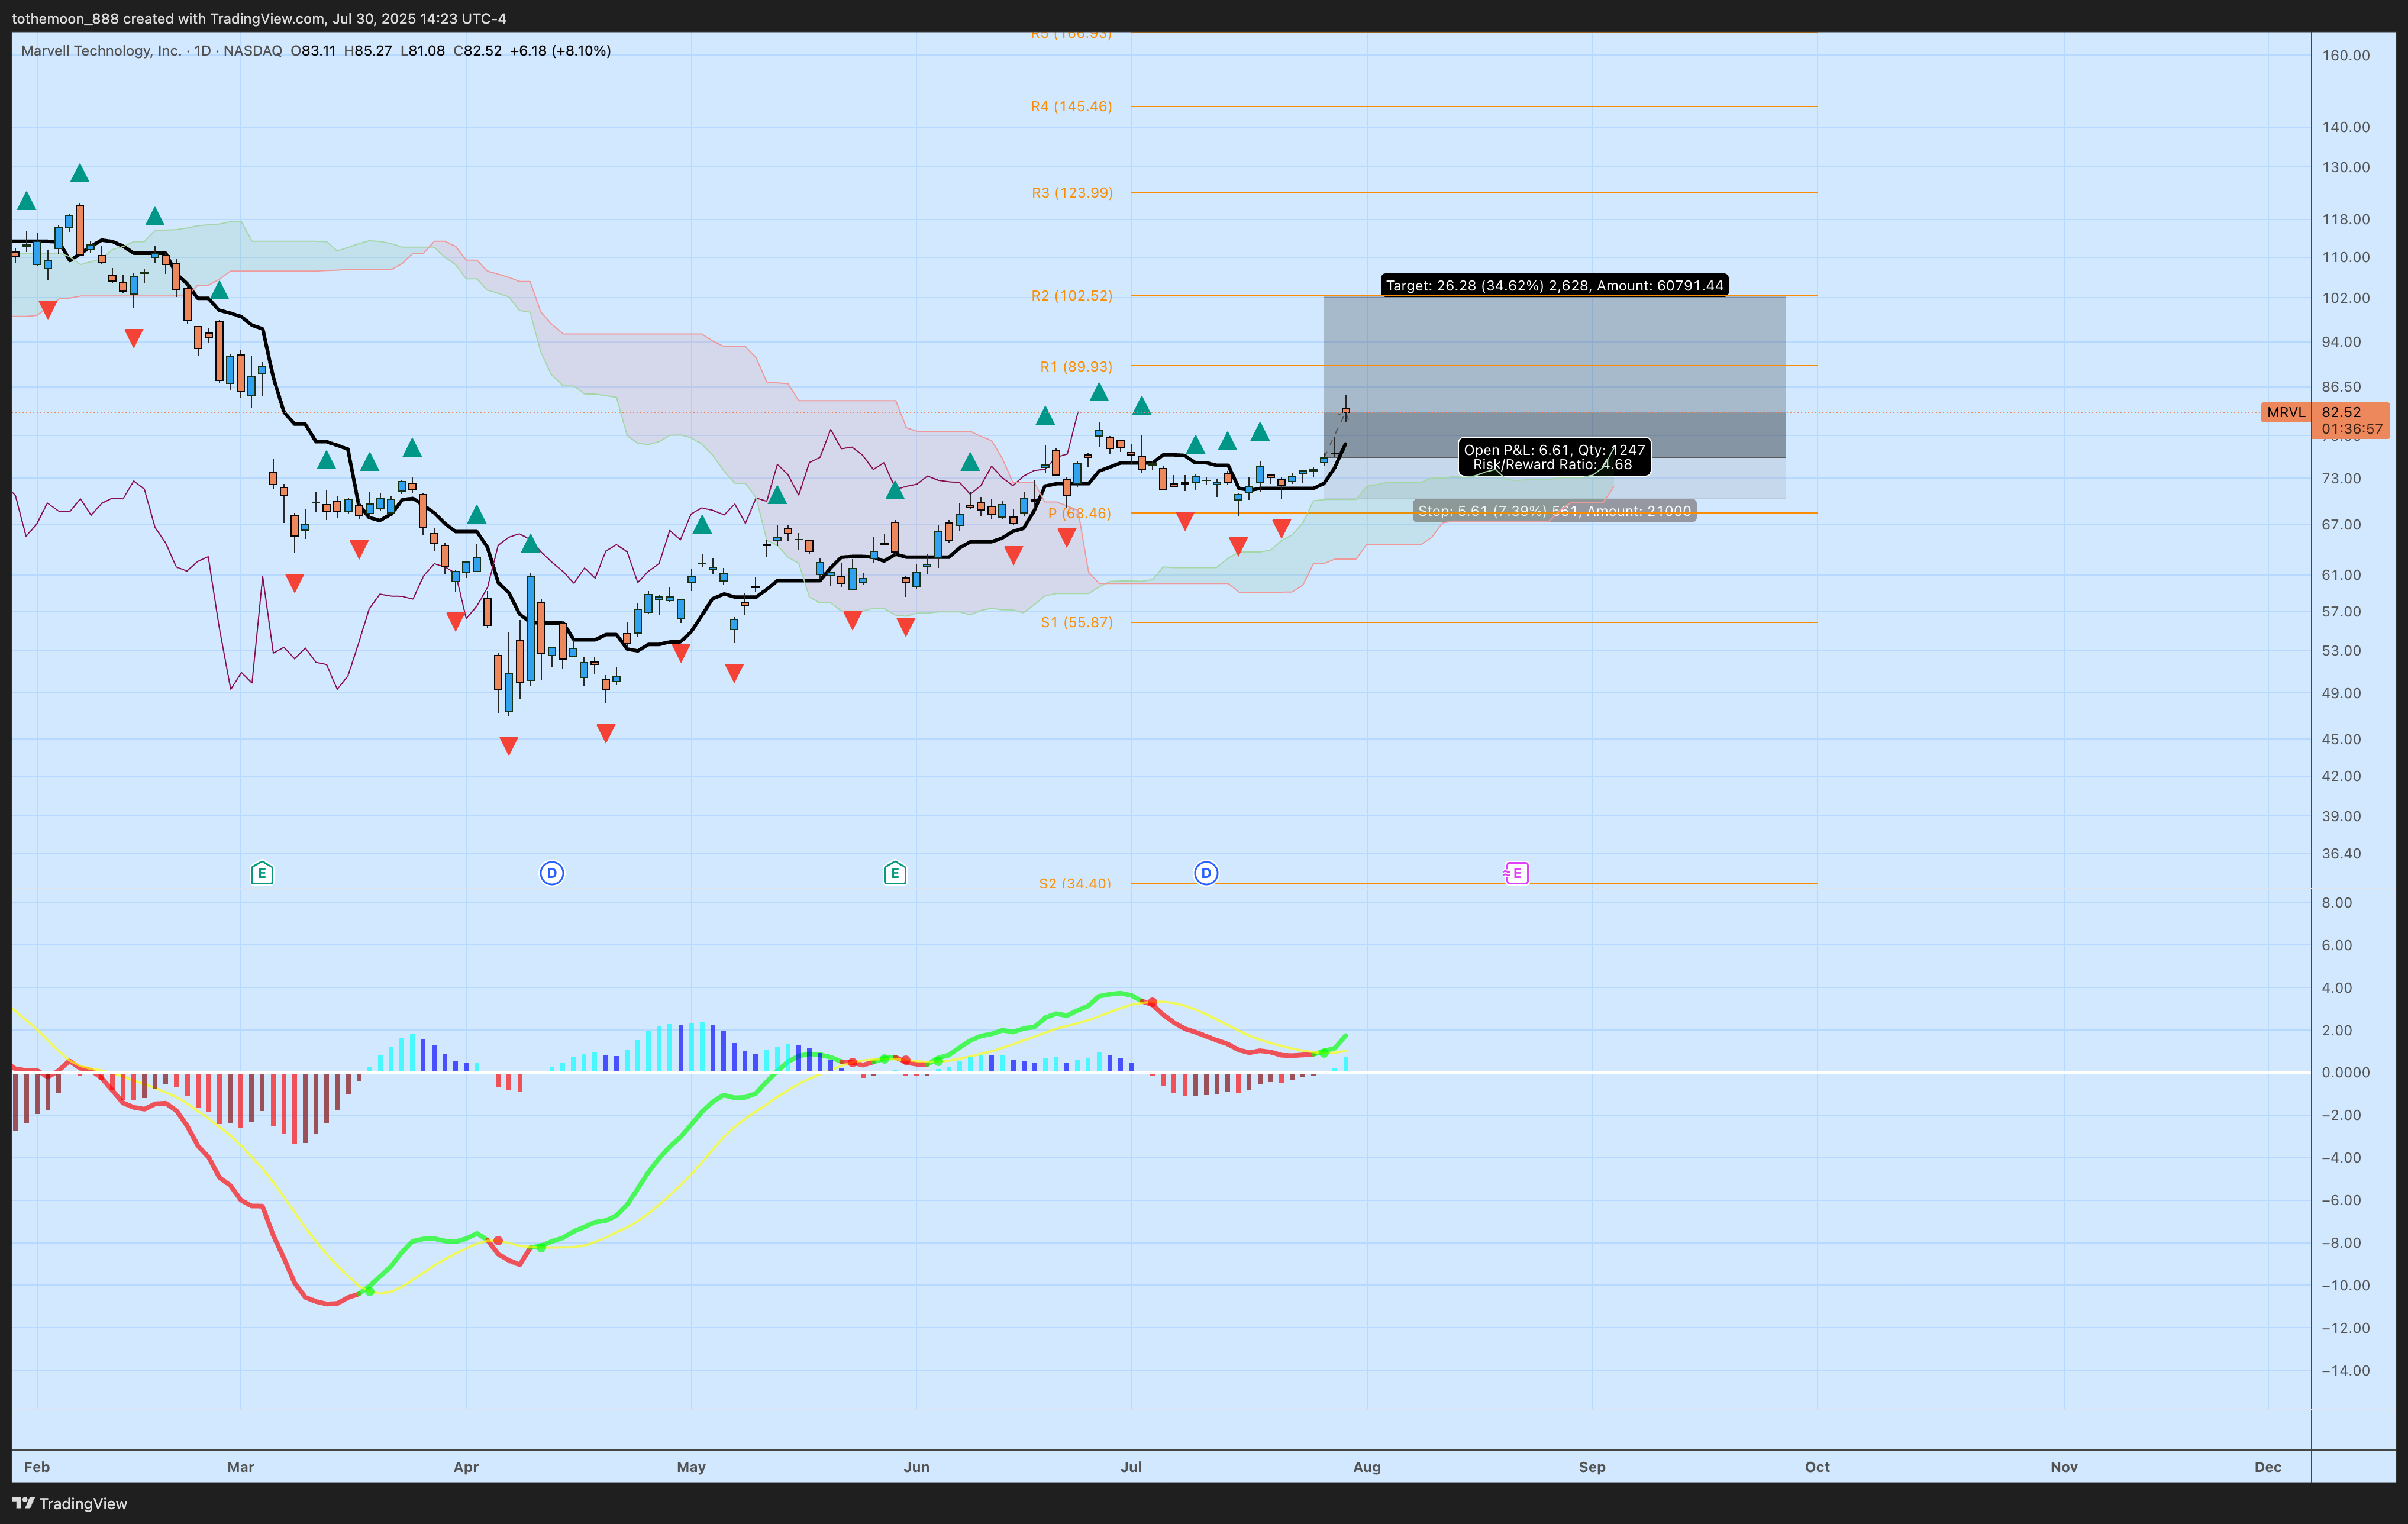Click the R2 (102.52) pivot label
The height and width of the screenshot is (1524, 2408).
pyautogui.click(x=1071, y=295)
